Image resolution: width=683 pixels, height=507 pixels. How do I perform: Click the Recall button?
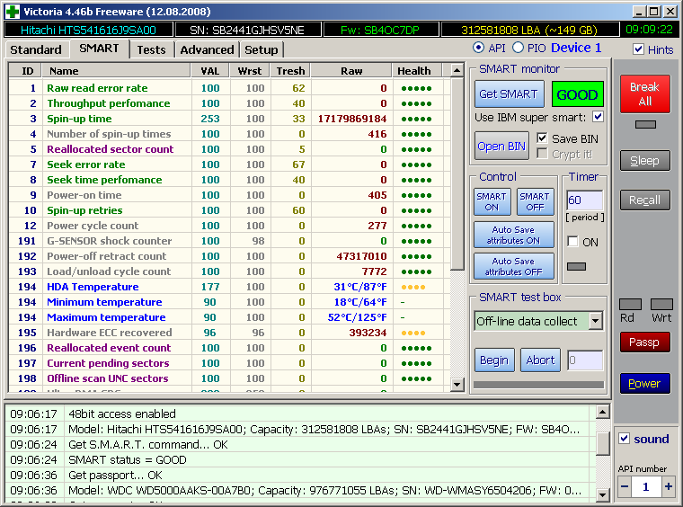[x=644, y=200]
